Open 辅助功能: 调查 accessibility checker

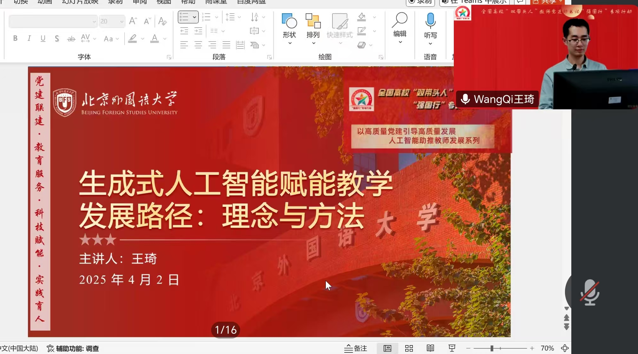click(73, 349)
